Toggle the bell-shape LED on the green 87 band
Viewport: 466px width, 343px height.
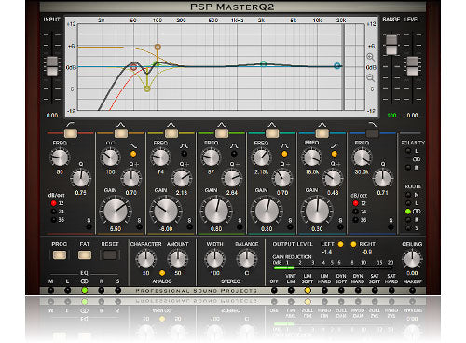[234, 154]
